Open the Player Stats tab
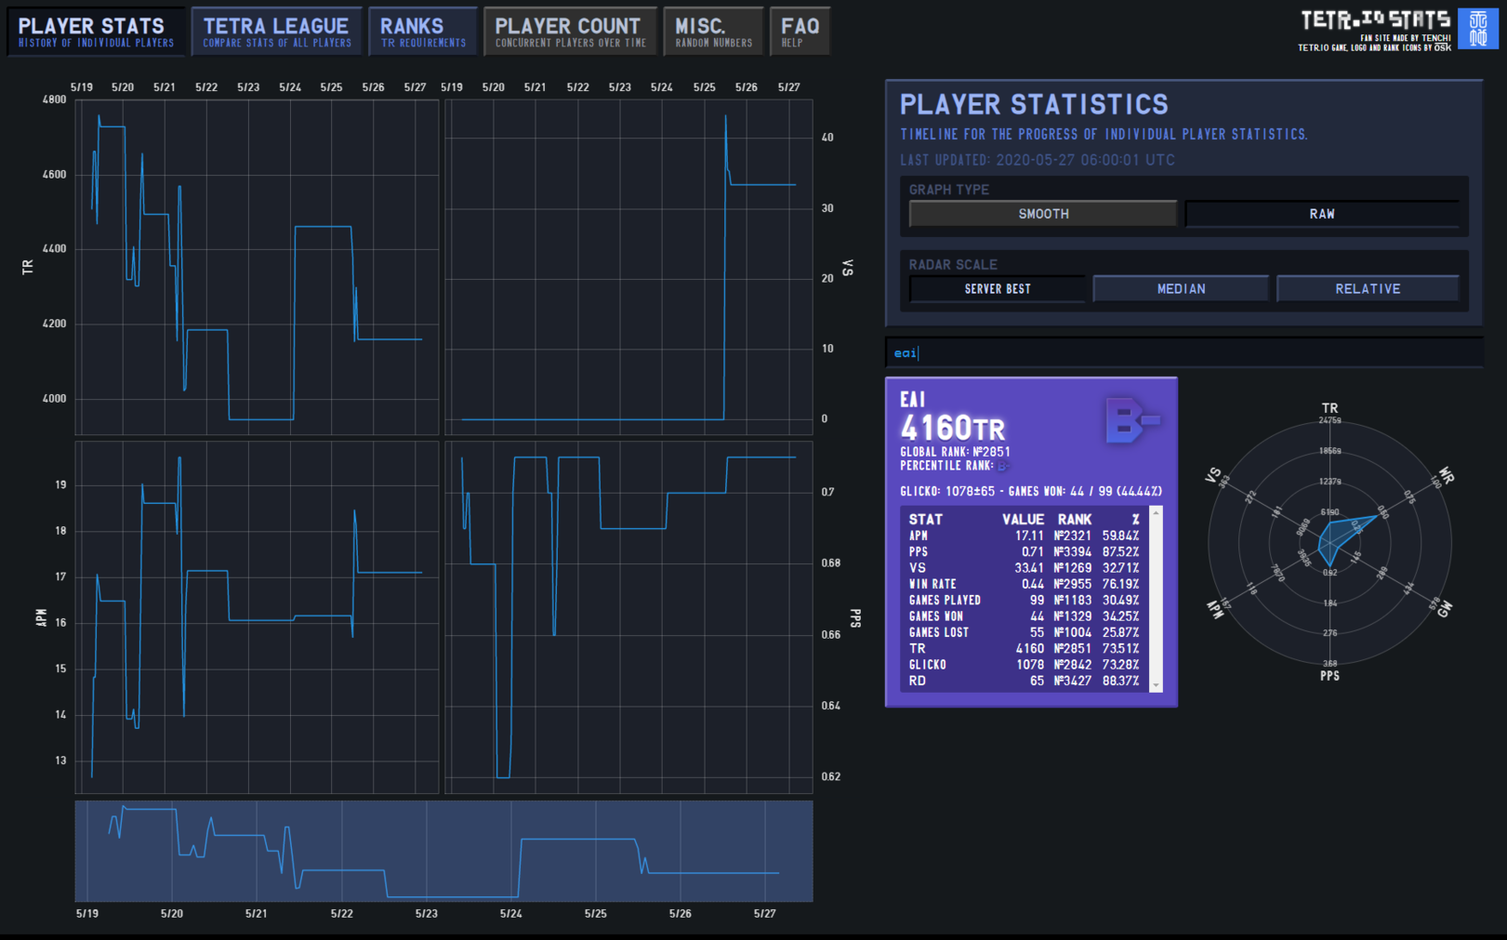Screen dimensions: 1507x940 tap(96, 32)
